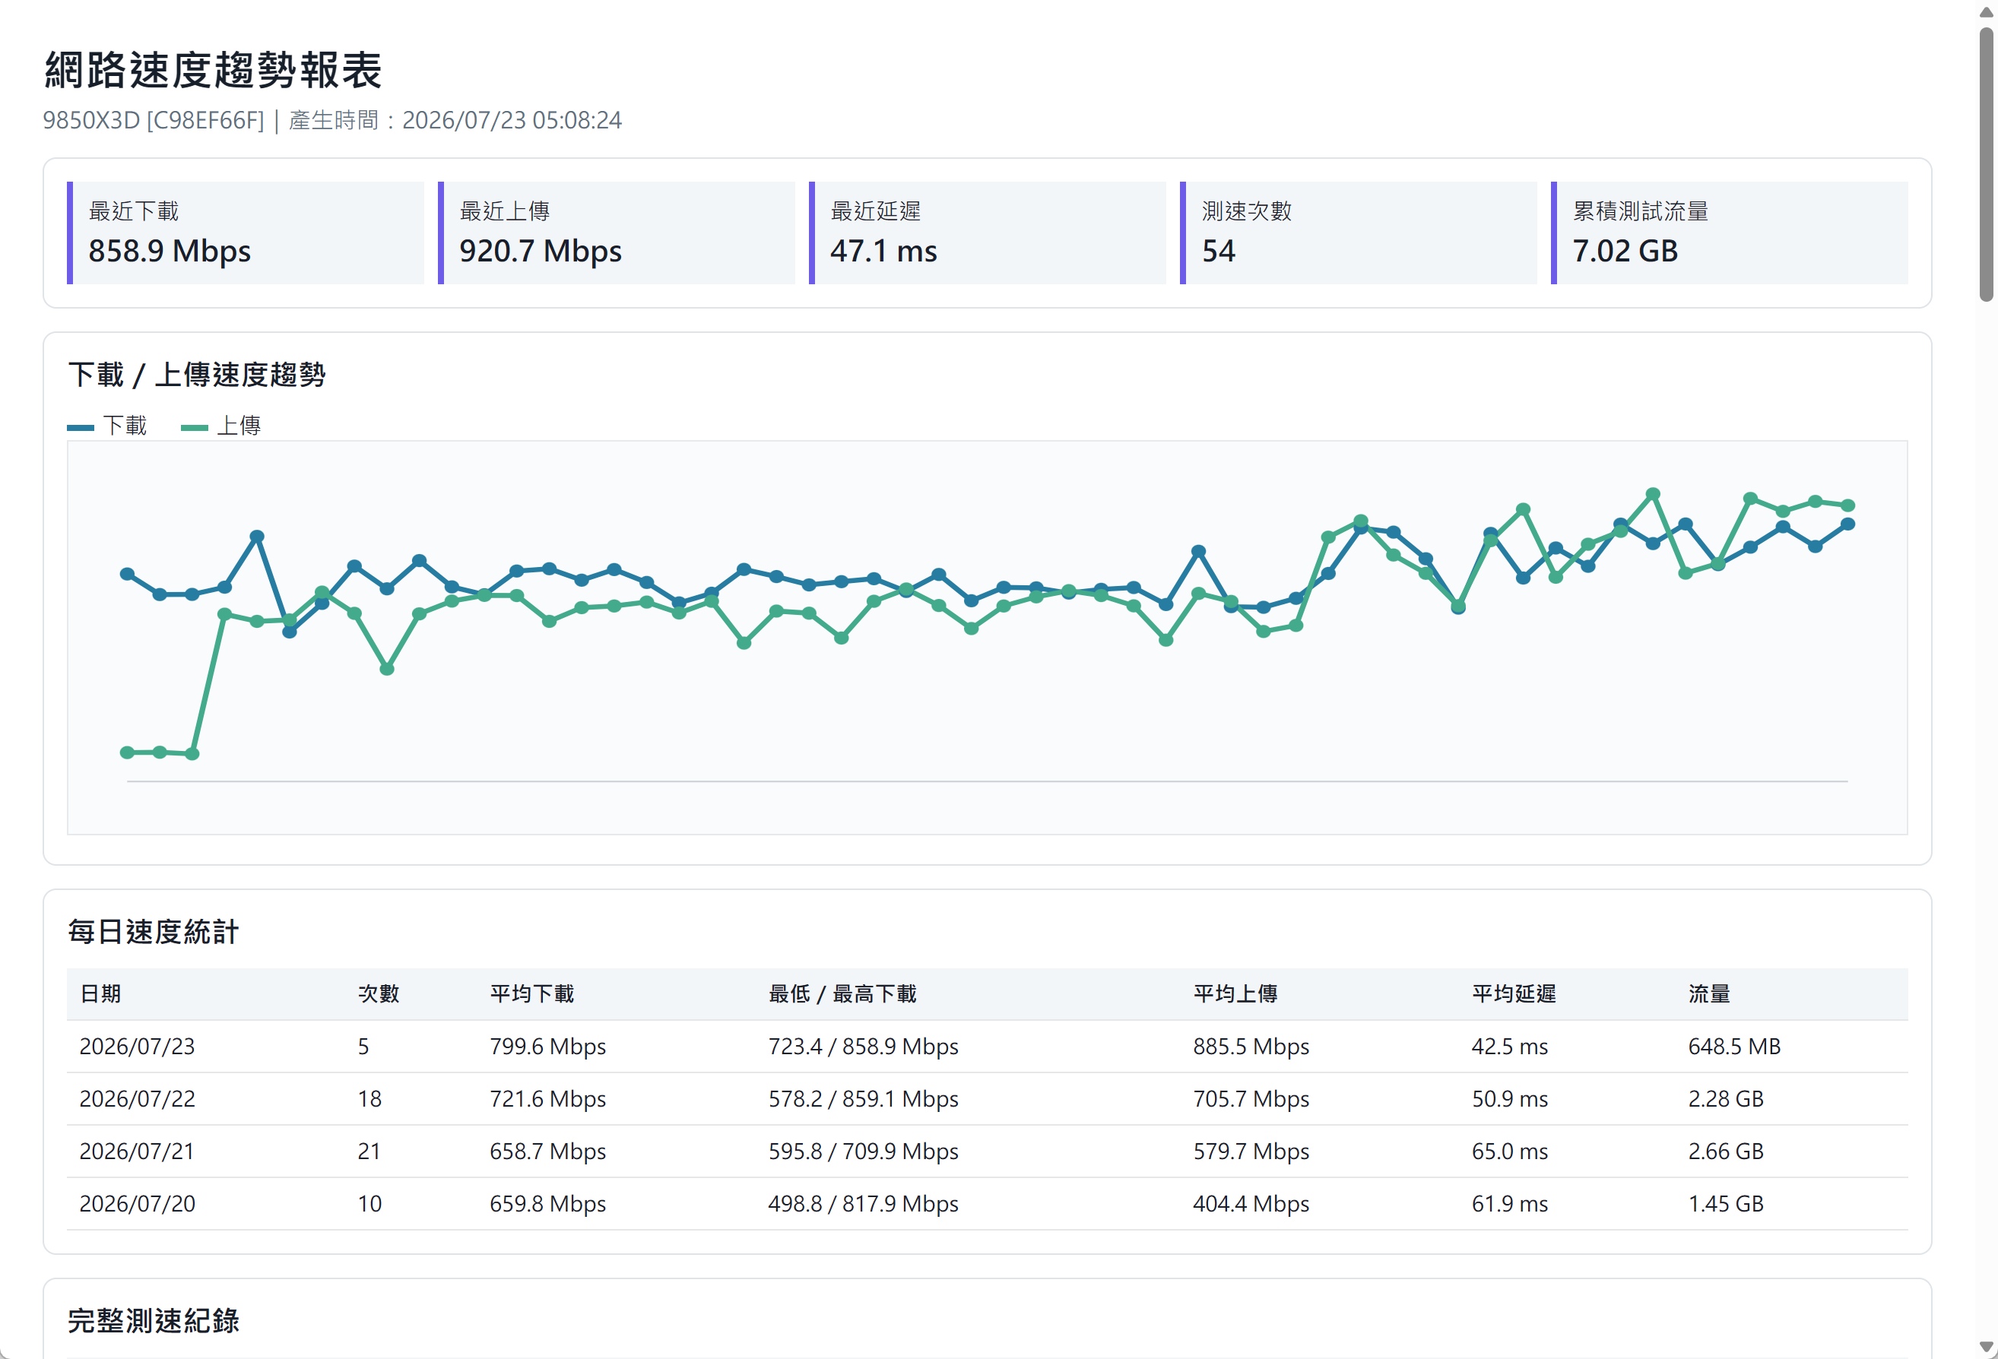This screenshot has width=1998, height=1359.
Task: Click the 平均上傳 column header
Action: click(x=1235, y=993)
